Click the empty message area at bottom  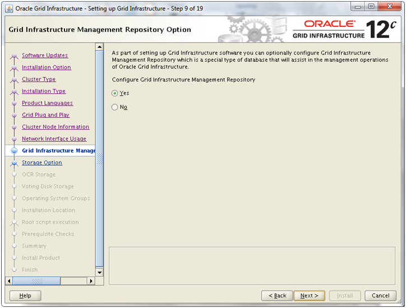pos(252,266)
